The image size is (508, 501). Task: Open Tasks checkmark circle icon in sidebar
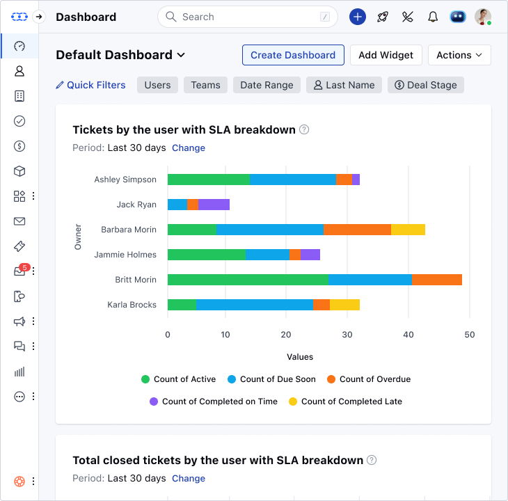pos(19,121)
